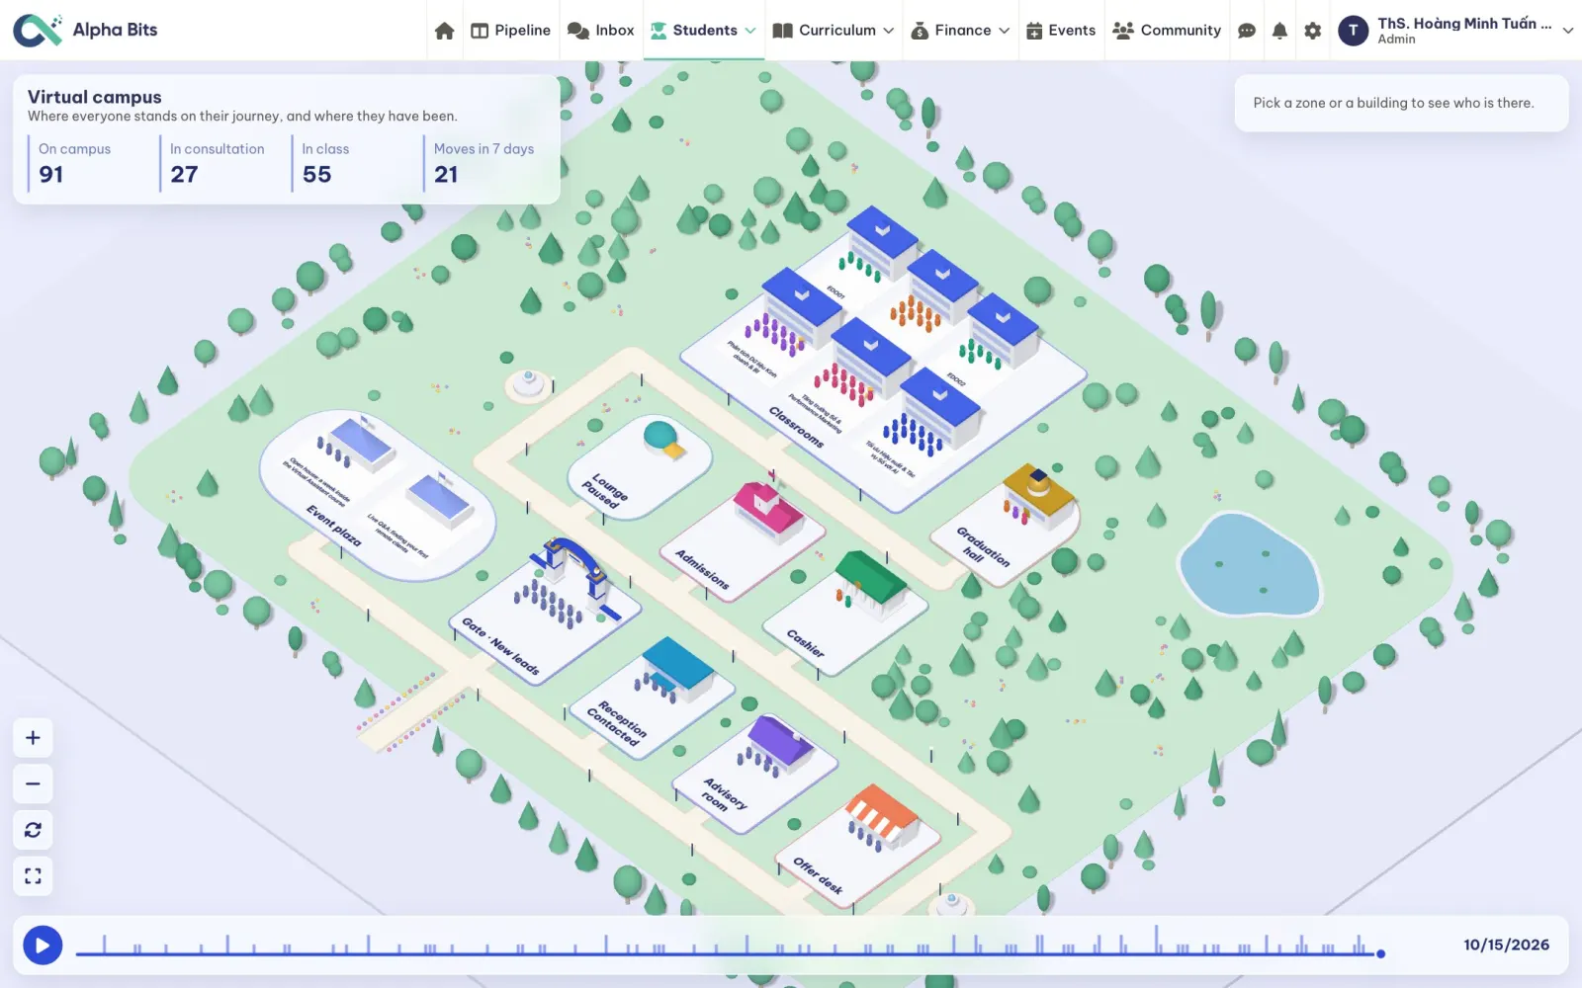Click the Virtual campus heading
This screenshot has width=1582, height=988.
(95, 97)
